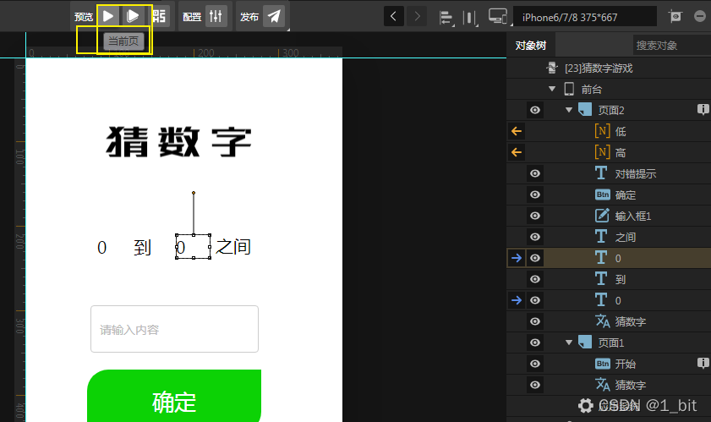
Task: Toggle visibility of 页面1
Action: click(x=535, y=343)
